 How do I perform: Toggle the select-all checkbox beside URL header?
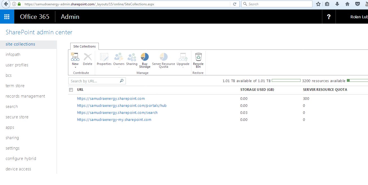click(x=71, y=90)
